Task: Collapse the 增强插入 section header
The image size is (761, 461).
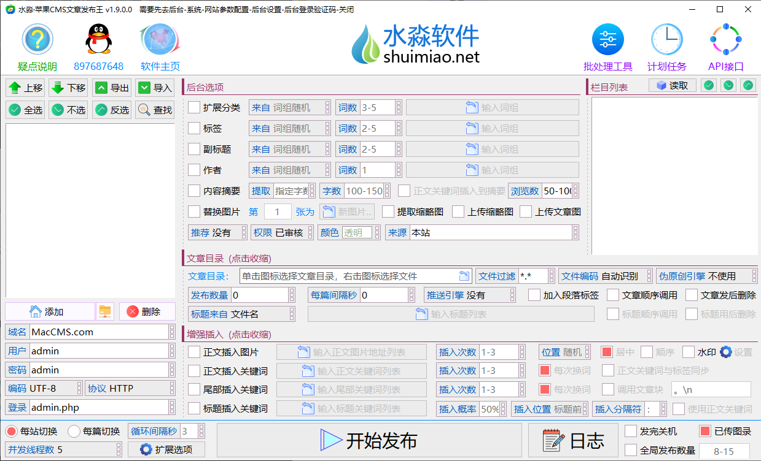Action: 229,335
